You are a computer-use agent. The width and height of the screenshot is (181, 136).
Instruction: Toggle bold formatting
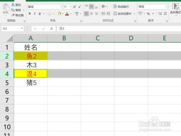point(30,13)
